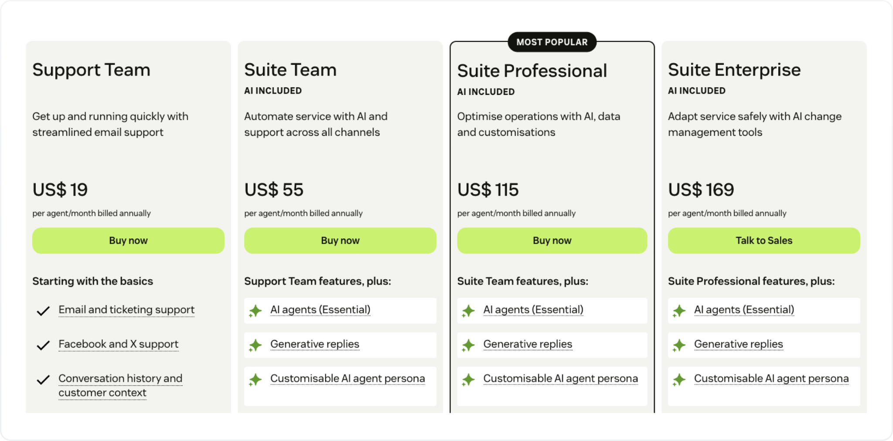Click Buy now under Suite Team plan
The height and width of the screenshot is (441, 893).
[x=340, y=240]
